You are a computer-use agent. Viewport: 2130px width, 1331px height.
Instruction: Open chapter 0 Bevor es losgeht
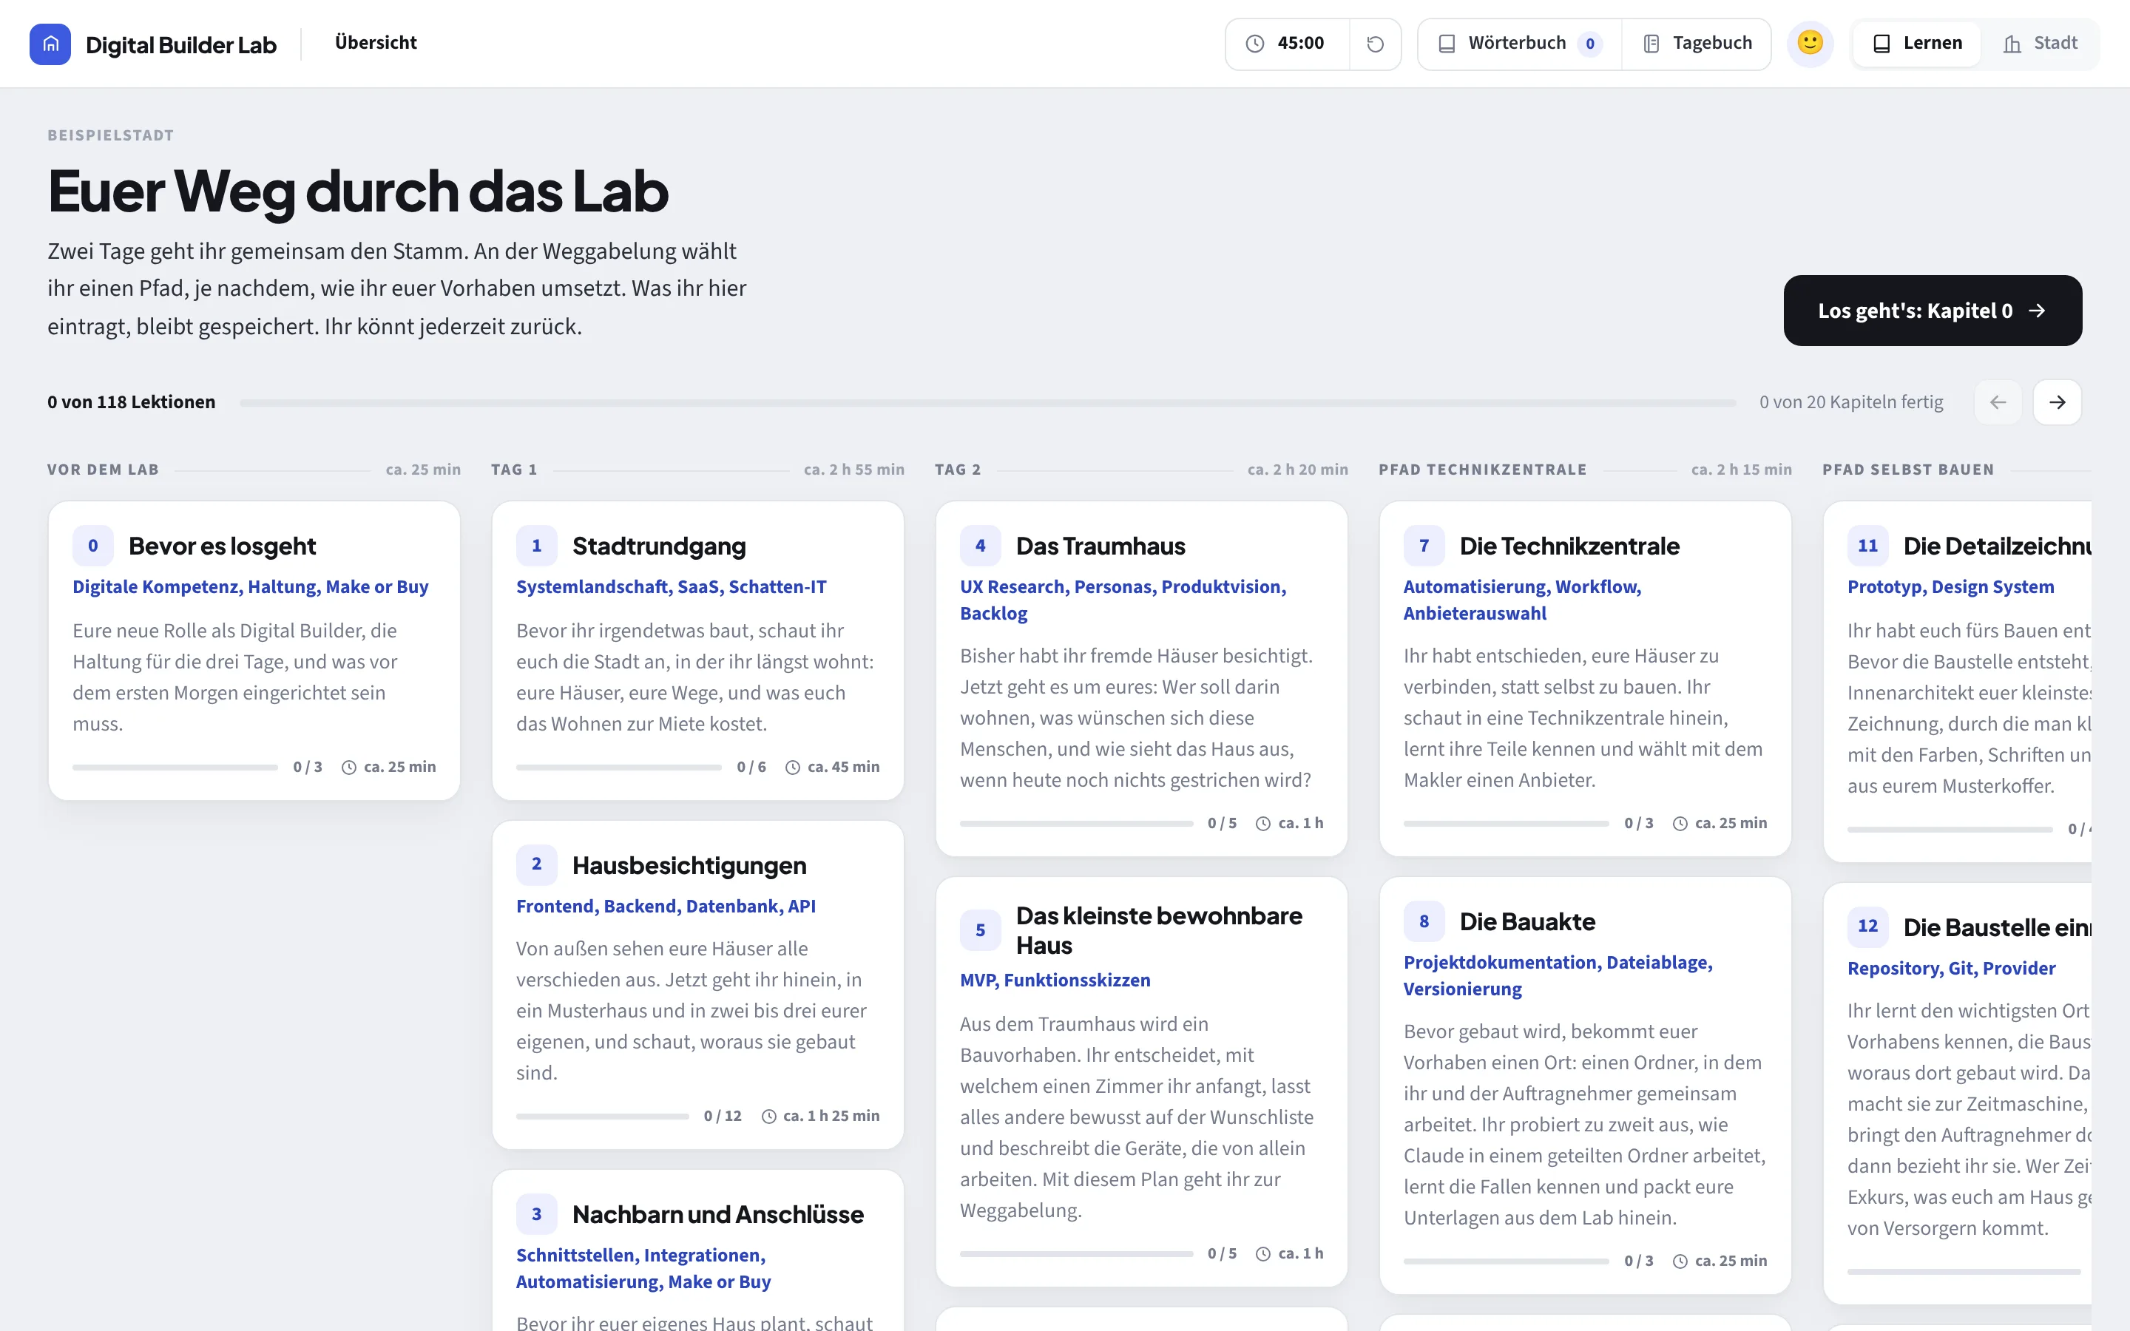pos(254,651)
